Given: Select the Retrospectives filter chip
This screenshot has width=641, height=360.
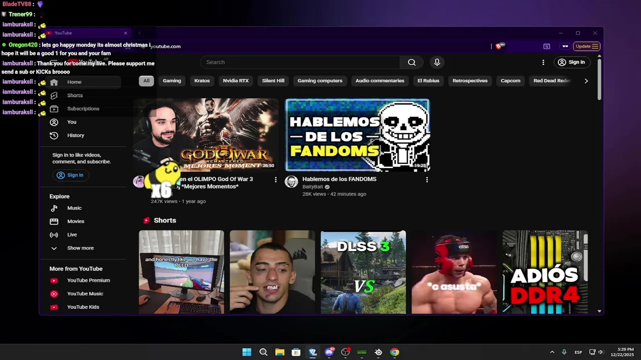Looking at the screenshot, I should coord(470,80).
